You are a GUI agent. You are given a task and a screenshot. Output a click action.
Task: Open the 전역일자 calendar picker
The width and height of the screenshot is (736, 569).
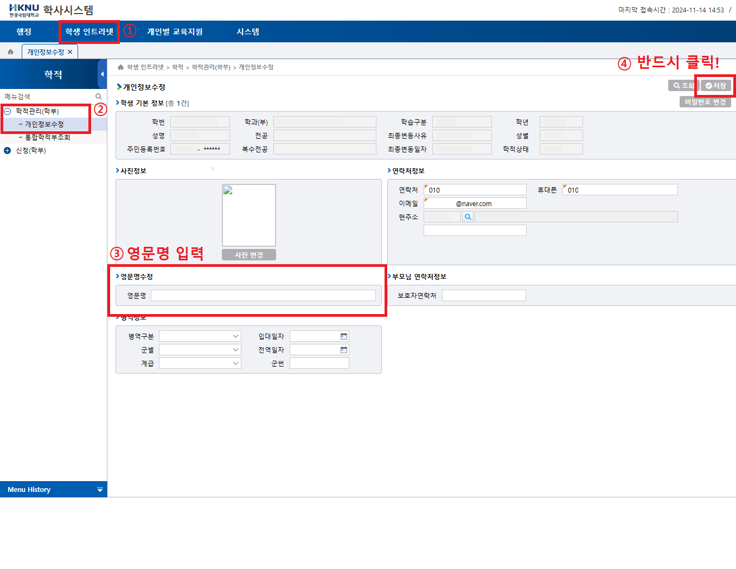(x=343, y=350)
